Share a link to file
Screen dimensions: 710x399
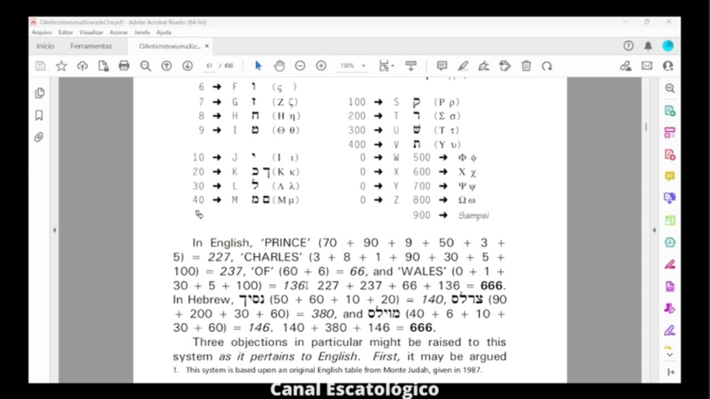point(626,66)
